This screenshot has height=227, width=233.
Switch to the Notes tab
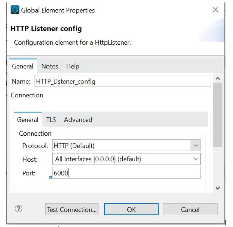pyautogui.click(x=49, y=66)
